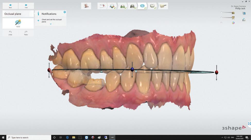The image size is (251, 140).
Task: Open the prism 3D view icon
Action: [x=244, y=20]
